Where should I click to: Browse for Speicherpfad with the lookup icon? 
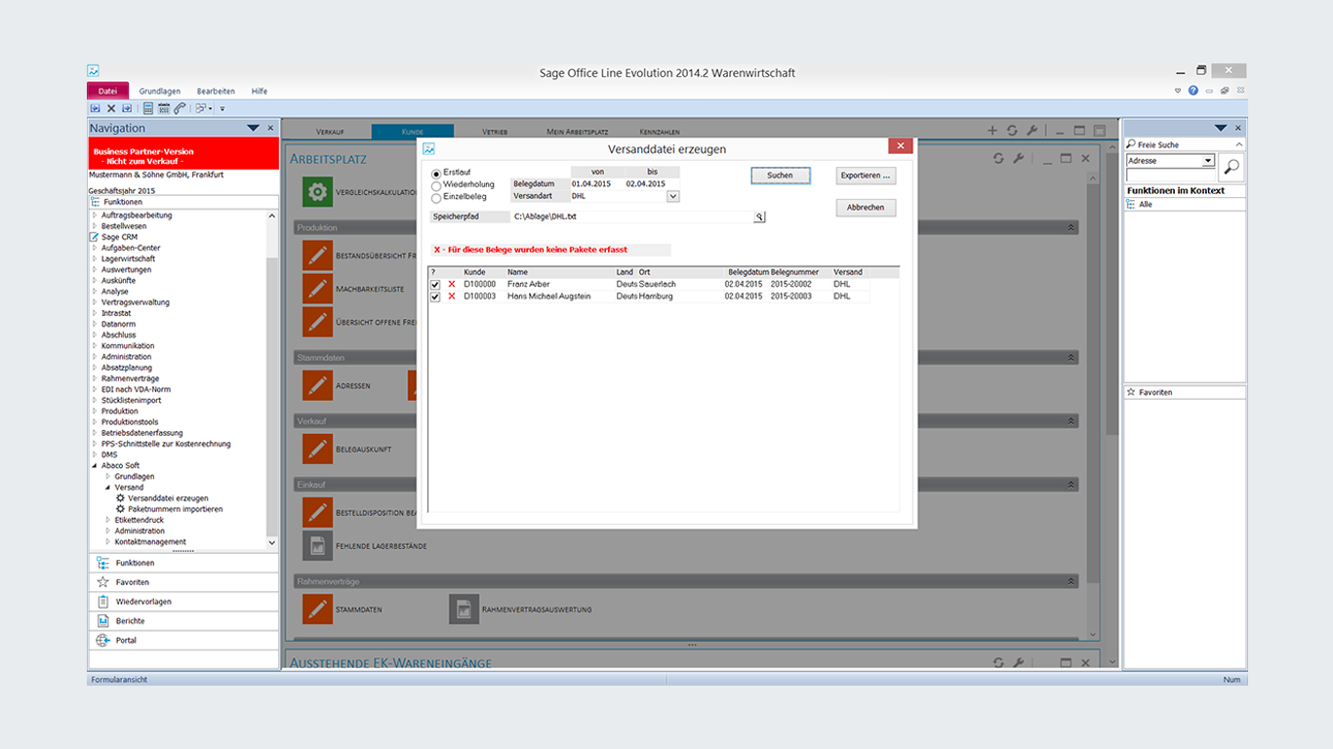click(759, 217)
